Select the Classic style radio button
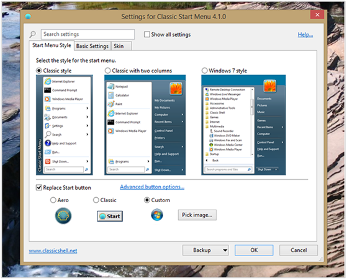 pos(39,71)
